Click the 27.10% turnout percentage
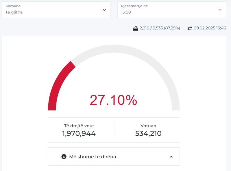The image size is (231, 171). [x=113, y=100]
